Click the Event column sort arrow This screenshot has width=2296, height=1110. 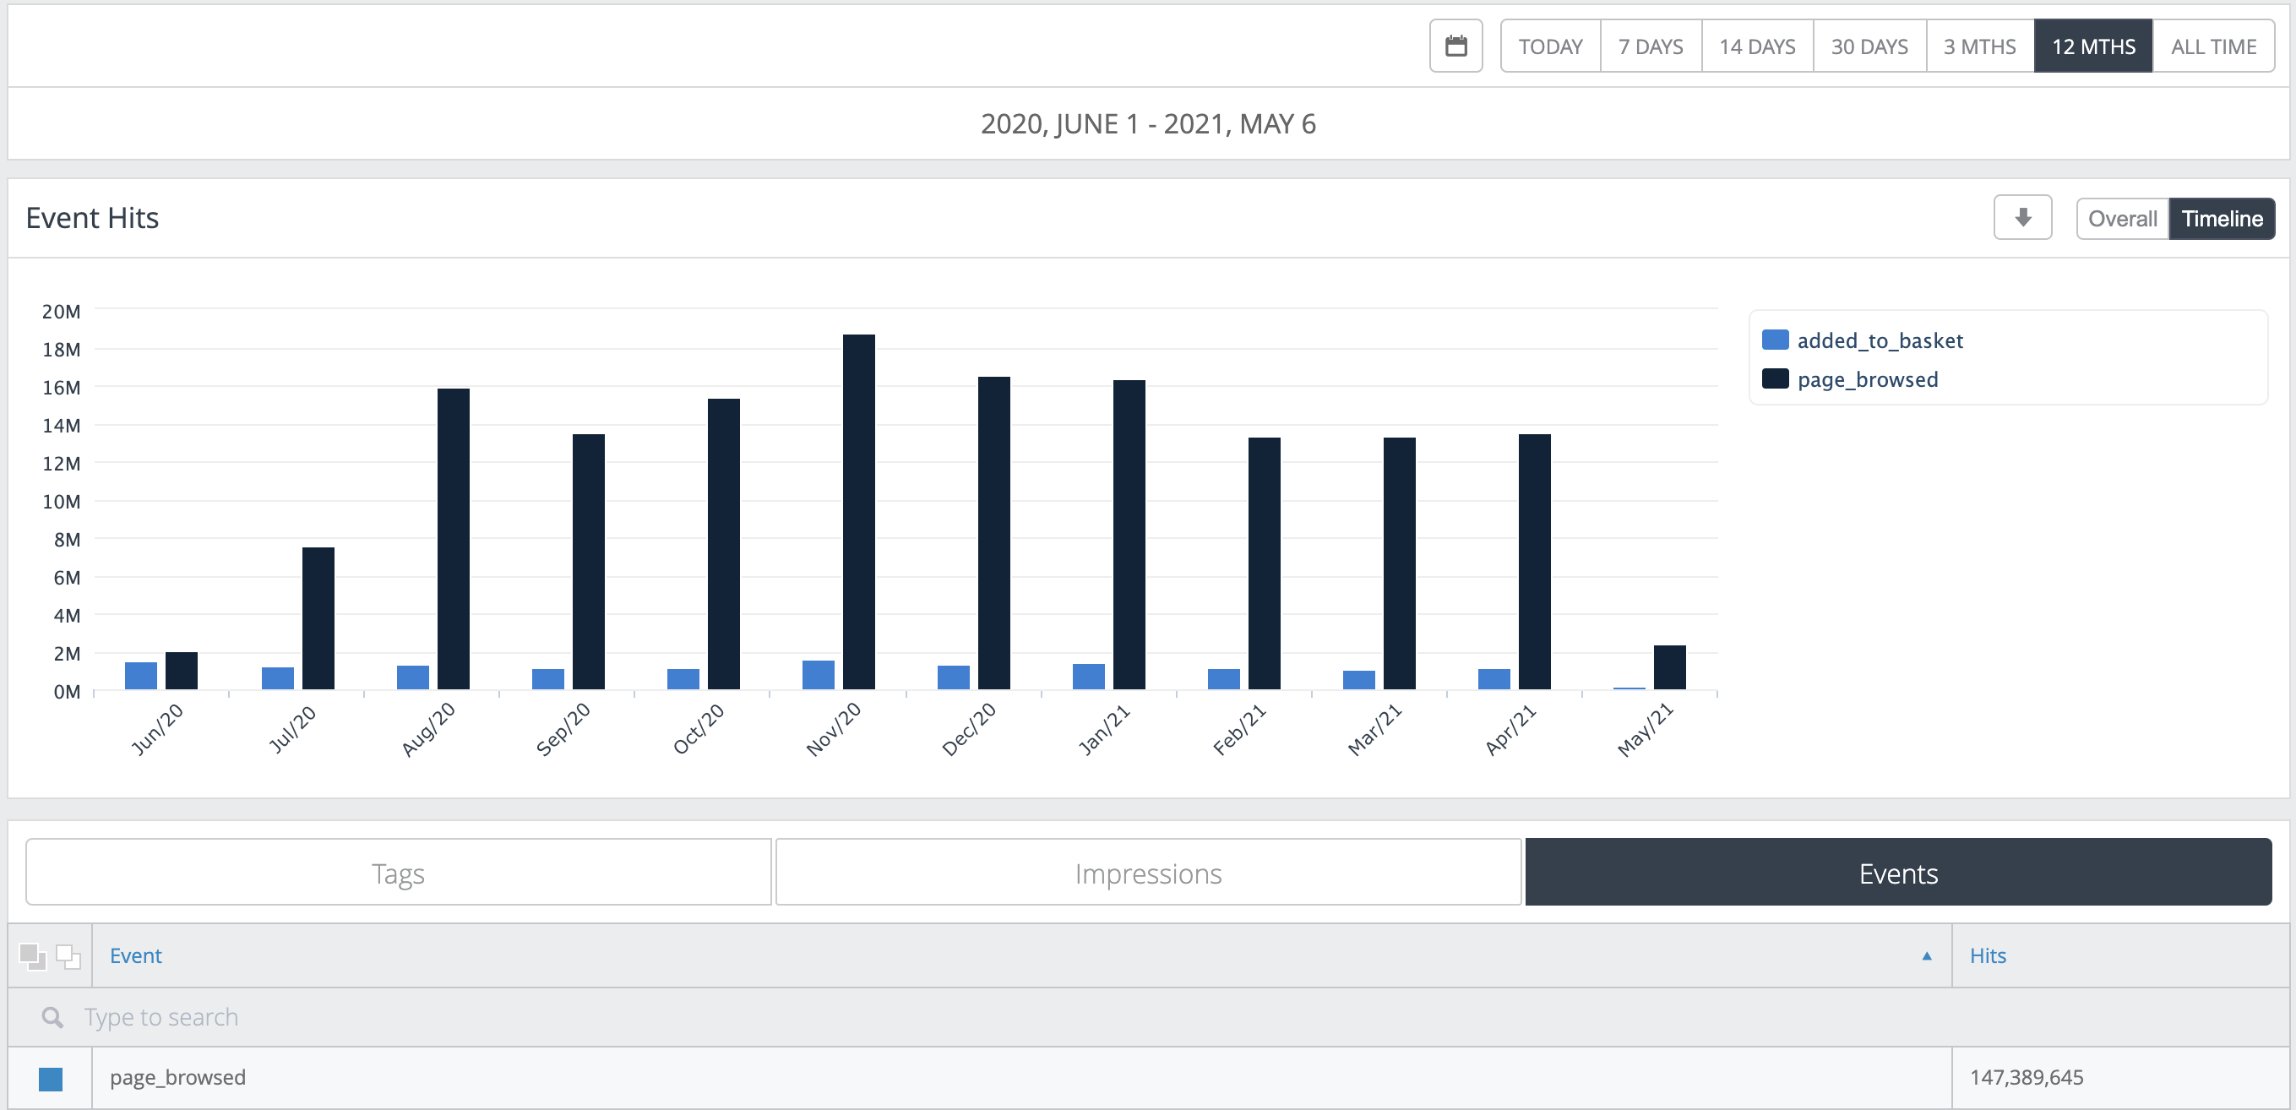(x=1926, y=955)
